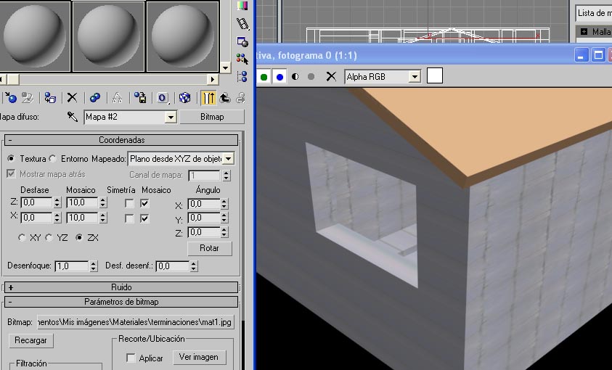Click the Make Material Copy spheres icon
612x370 pixels.
[95, 97]
